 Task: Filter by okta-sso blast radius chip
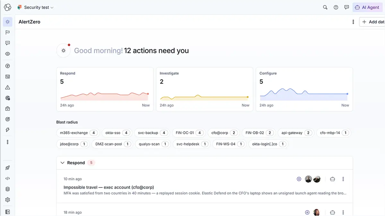117,133
